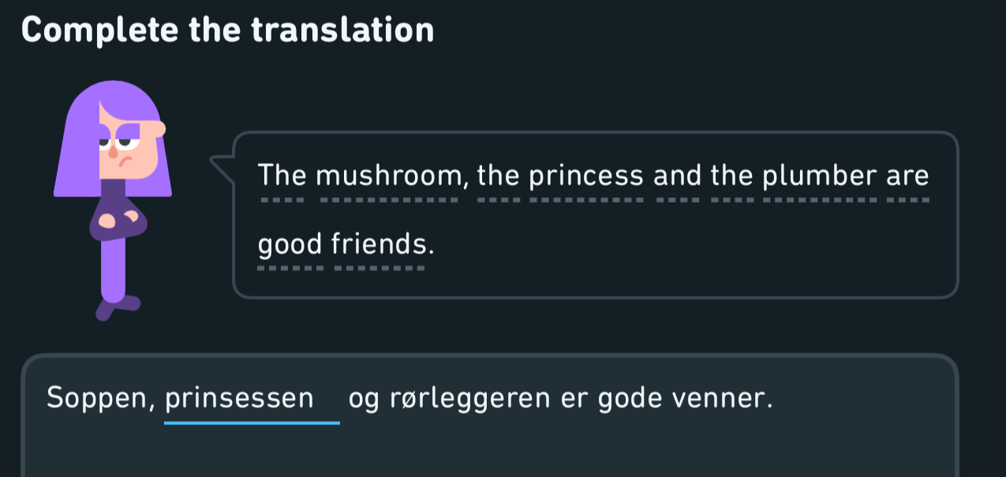The width and height of the screenshot is (1006, 477).
Task: Select the word "good" in the bubble
Action: pos(290,246)
